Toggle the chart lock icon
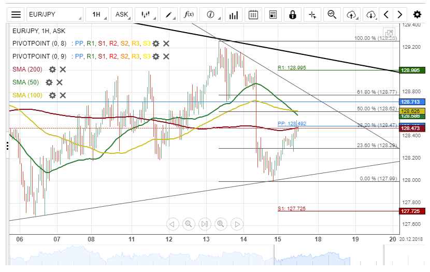430x272 pixels. 293,15
